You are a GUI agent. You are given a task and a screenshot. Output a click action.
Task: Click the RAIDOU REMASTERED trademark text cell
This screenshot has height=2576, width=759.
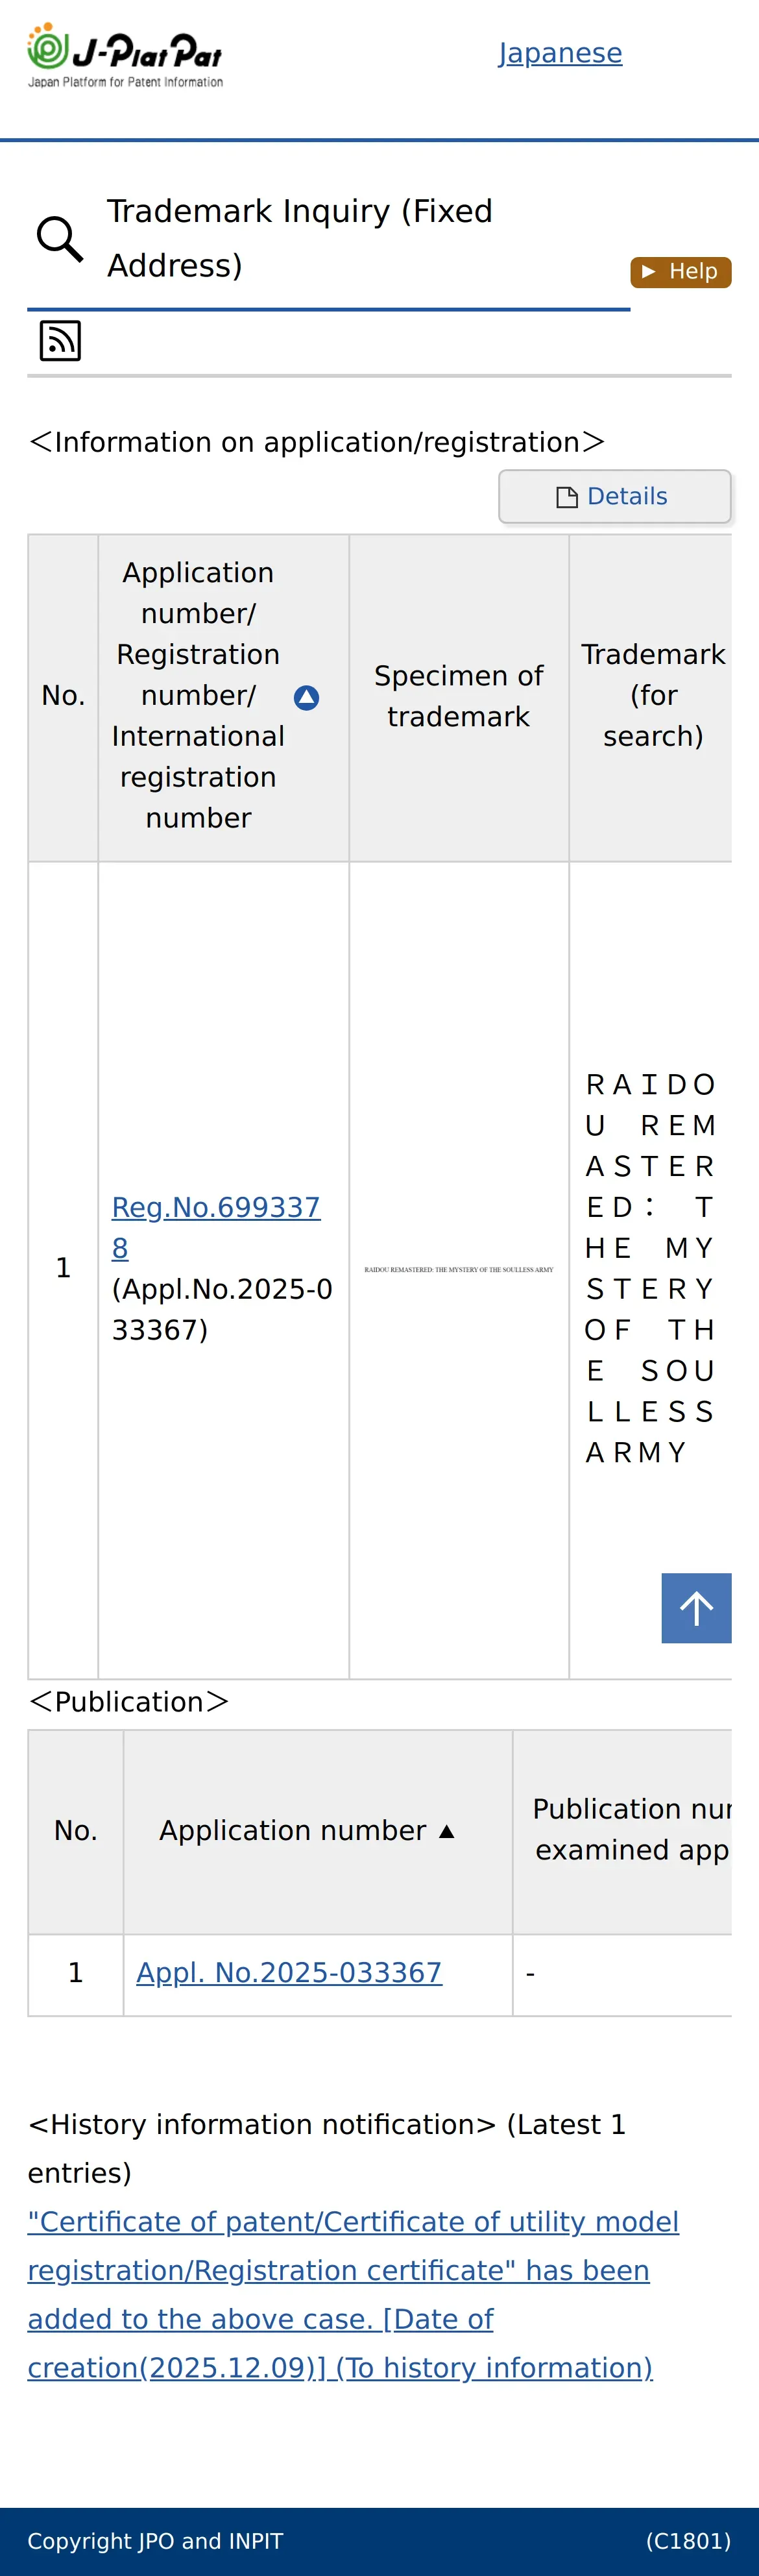651,1269
